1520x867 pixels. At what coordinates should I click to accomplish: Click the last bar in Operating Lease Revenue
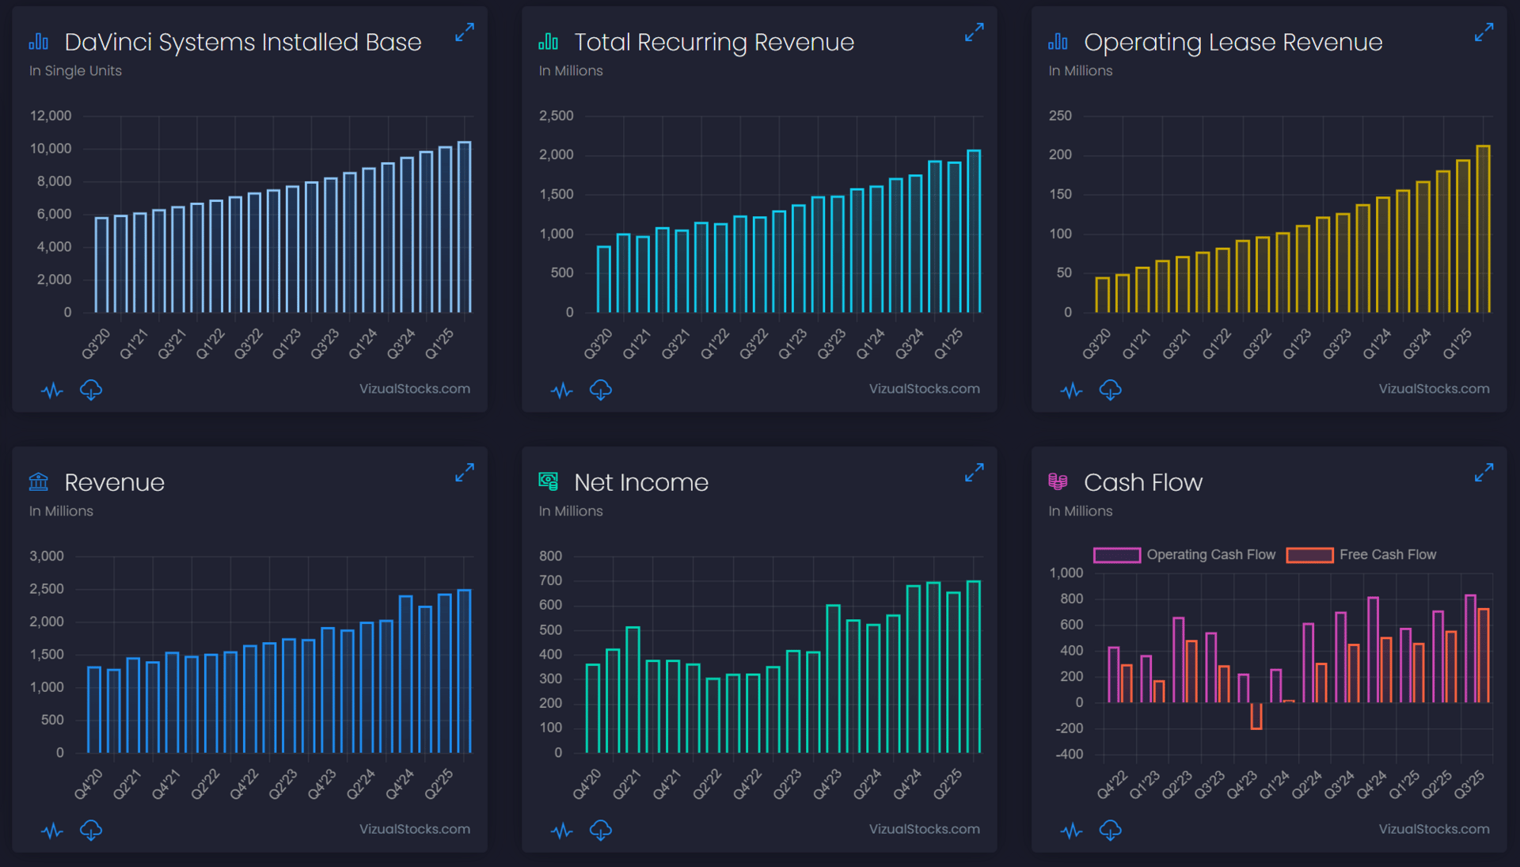point(1483,230)
